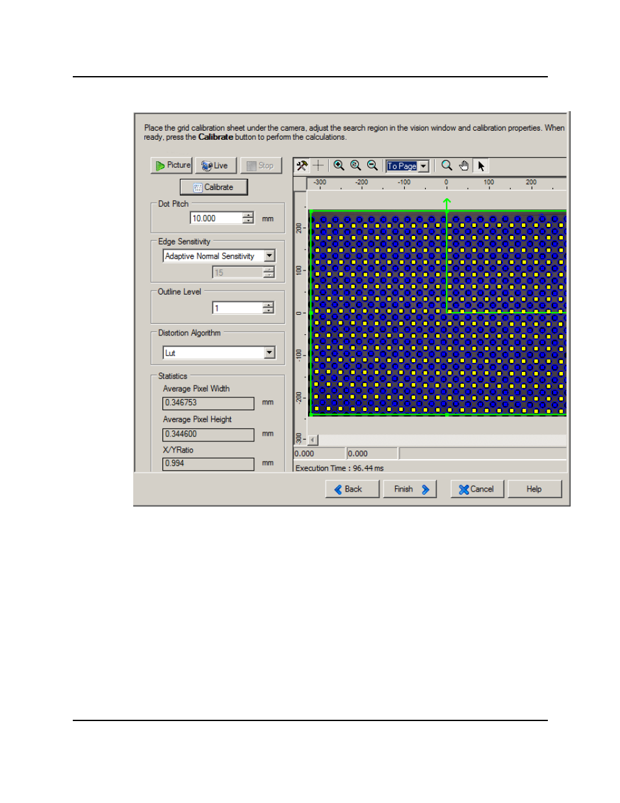Go Back to previous wizard step
This screenshot has height=803, width=620.
click(352, 489)
